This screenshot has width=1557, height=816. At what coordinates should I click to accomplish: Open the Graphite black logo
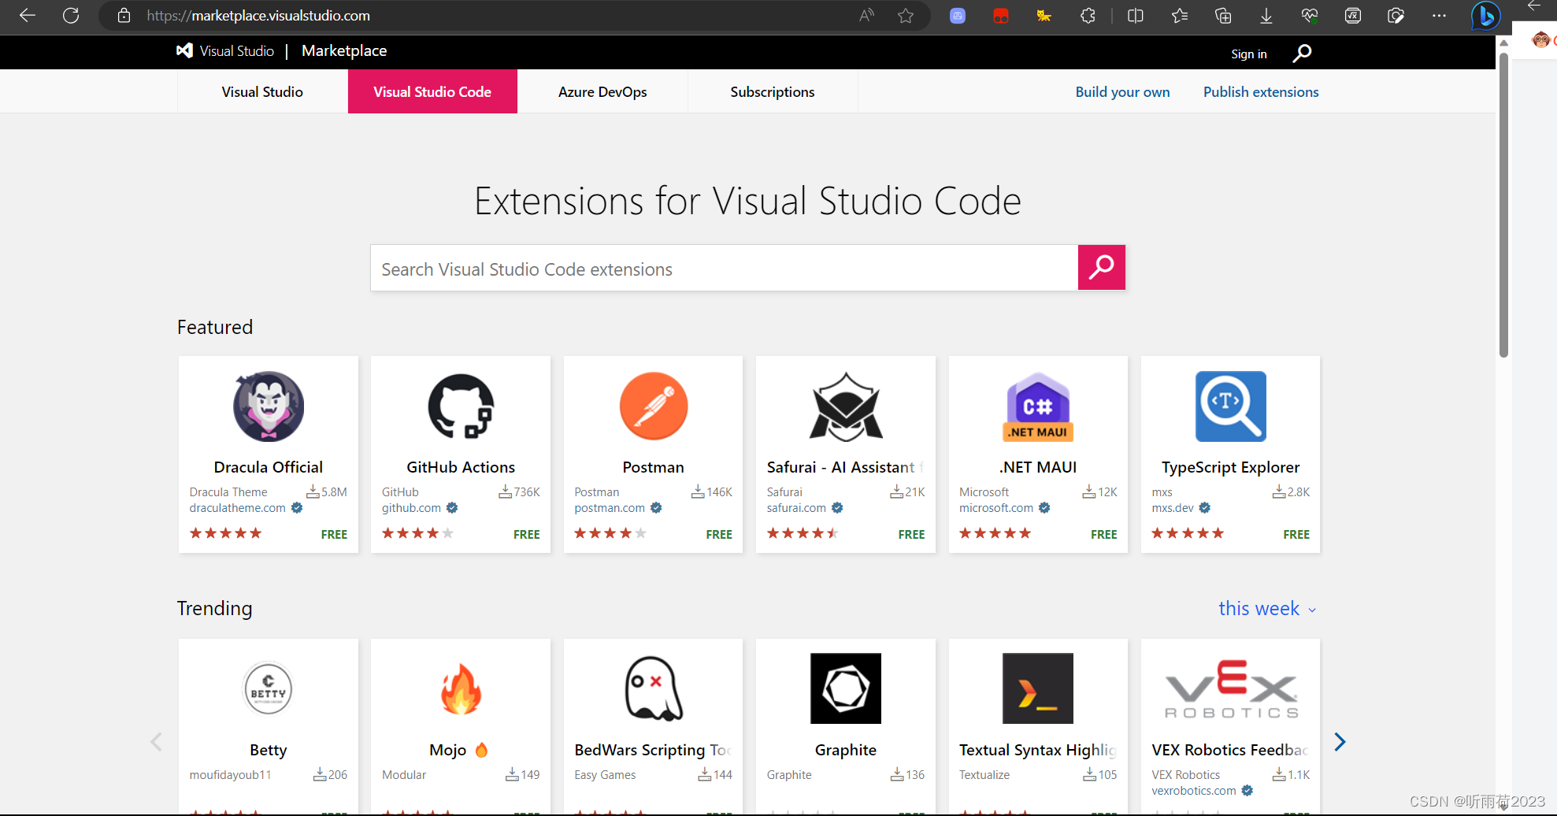click(x=846, y=688)
